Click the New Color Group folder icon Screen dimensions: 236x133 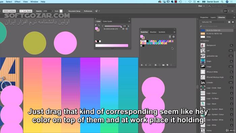point(163,65)
